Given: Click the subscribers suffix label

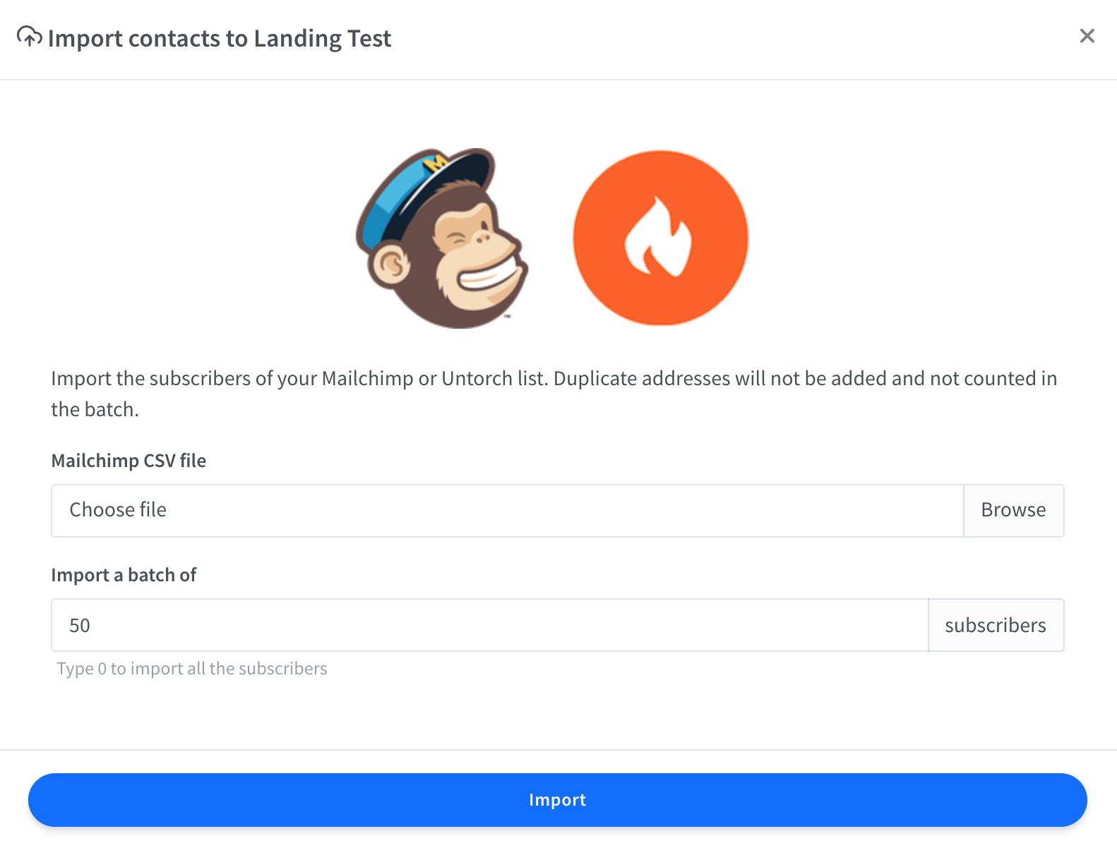Looking at the screenshot, I should (995, 625).
